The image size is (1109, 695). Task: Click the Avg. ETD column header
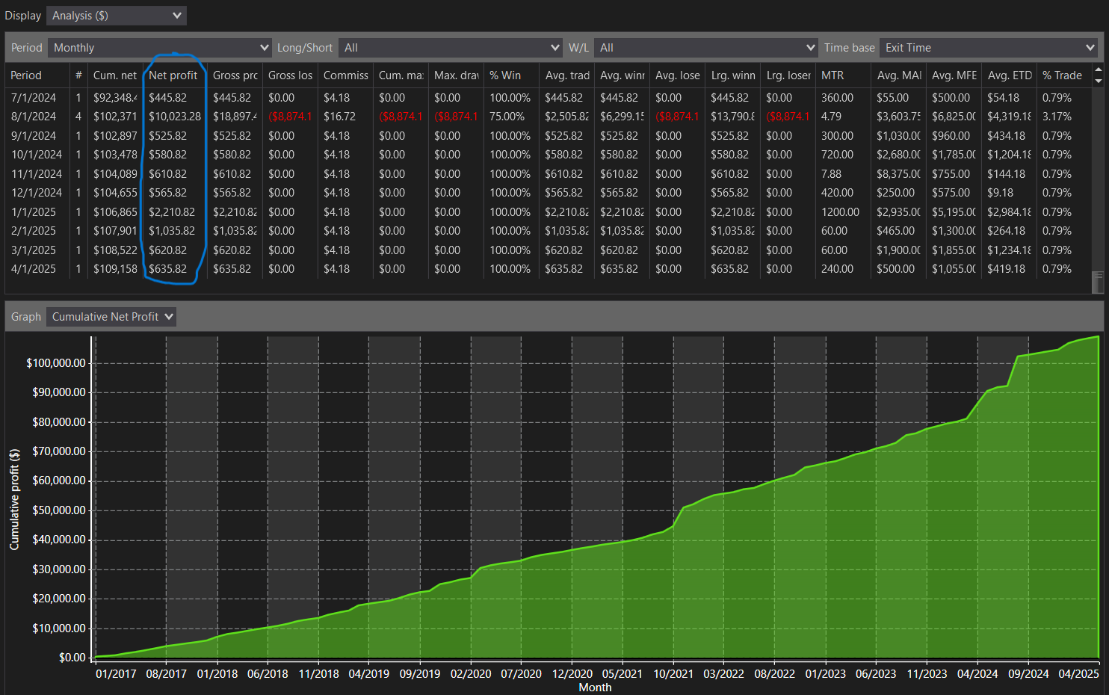pyautogui.click(x=1009, y=75)
